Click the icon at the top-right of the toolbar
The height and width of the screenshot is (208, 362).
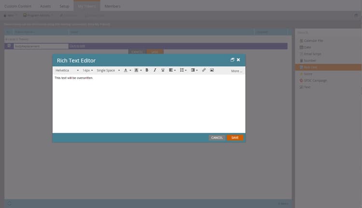(356, 15)
